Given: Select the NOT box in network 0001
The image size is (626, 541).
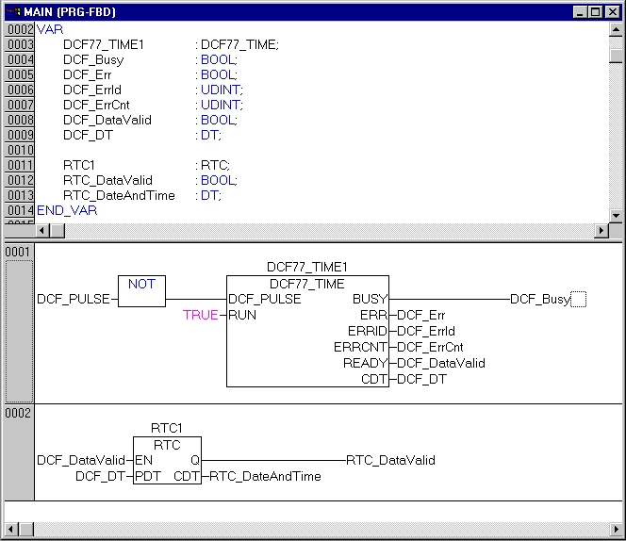Looking at the screenshot, I should 141,291.
